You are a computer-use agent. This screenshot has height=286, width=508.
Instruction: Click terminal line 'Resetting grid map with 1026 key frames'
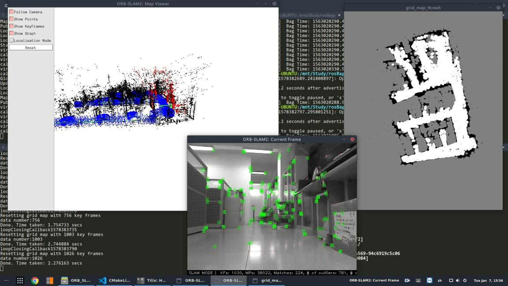52,253
